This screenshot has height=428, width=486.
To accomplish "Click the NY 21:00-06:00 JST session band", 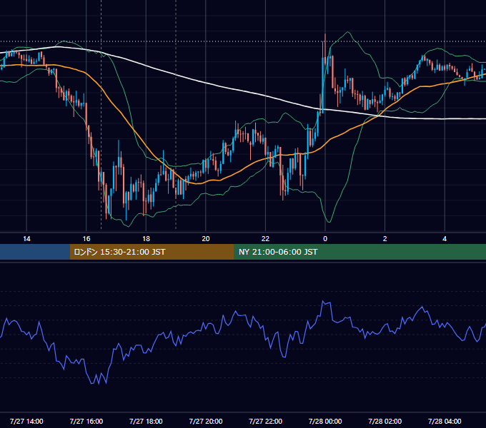I will (359, 252).
